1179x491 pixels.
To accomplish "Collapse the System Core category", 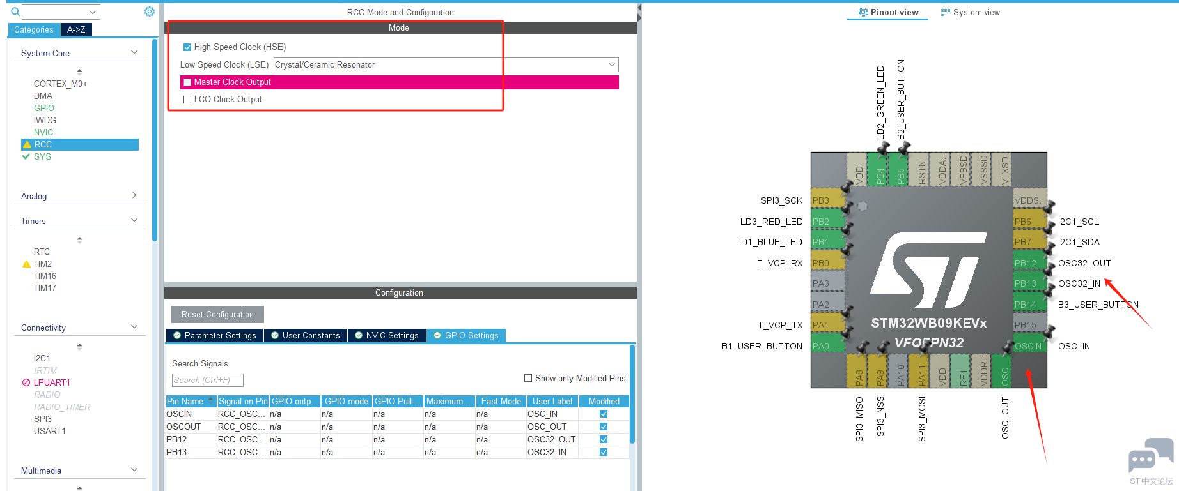I will tap(134, 52).
